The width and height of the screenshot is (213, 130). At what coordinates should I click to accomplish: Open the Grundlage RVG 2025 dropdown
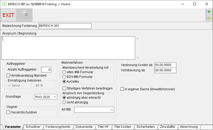tap(46, 97)
